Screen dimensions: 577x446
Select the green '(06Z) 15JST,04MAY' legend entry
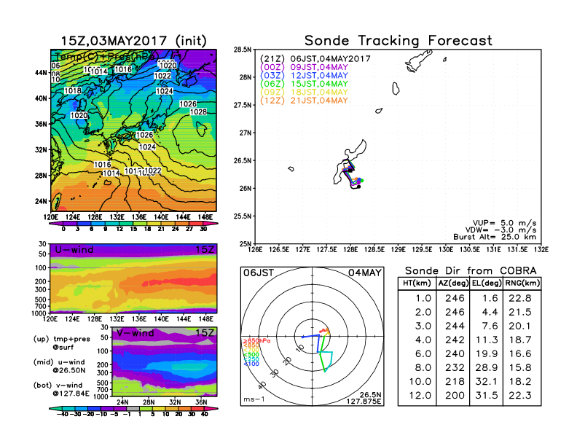(x=304, y=84)
